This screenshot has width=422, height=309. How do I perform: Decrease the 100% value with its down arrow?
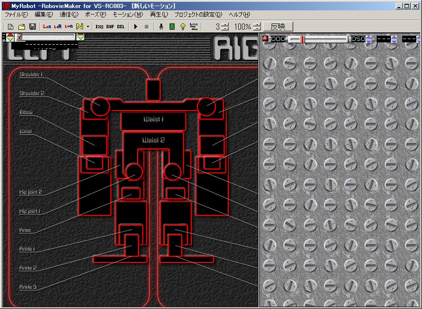[258, 29]
